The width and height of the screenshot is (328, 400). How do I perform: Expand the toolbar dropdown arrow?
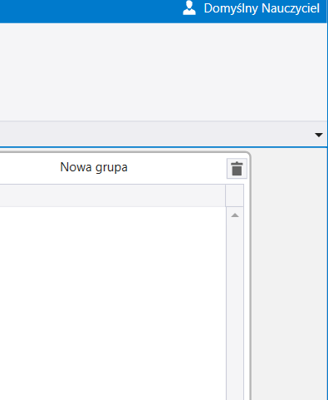click(x=319, y=135)
